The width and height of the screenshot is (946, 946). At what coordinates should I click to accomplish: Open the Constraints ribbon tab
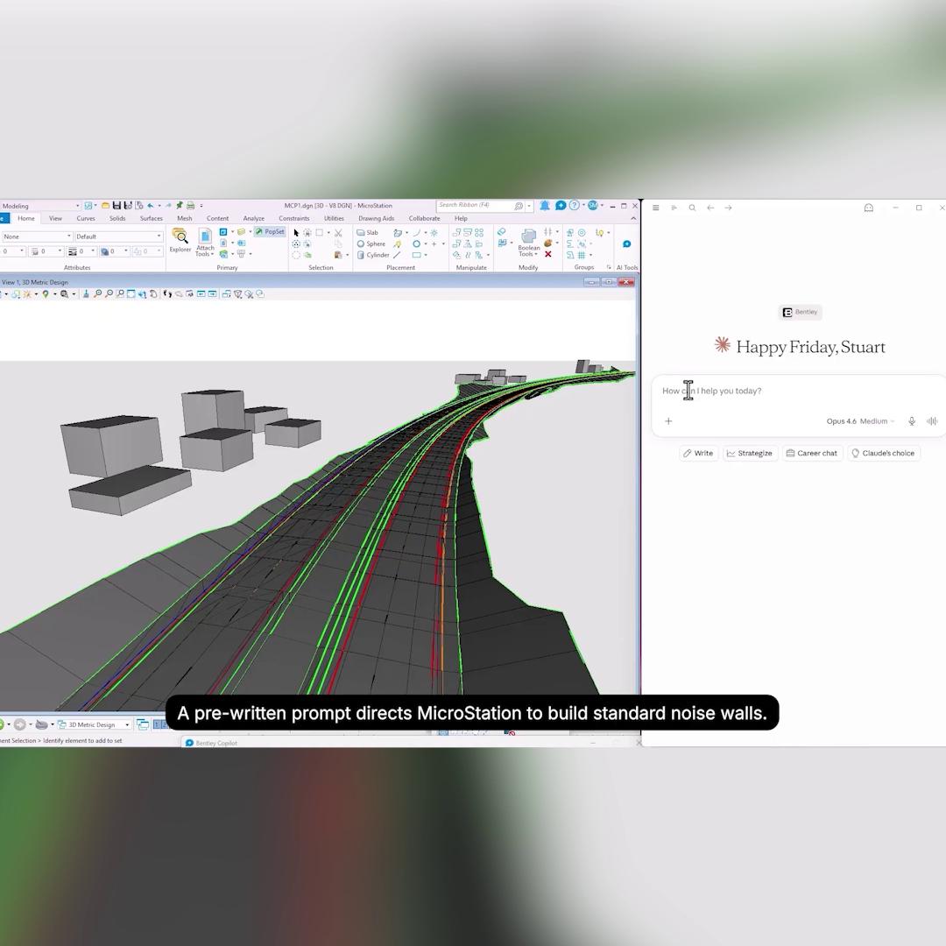pyautogui.click(x=293, y=218)
